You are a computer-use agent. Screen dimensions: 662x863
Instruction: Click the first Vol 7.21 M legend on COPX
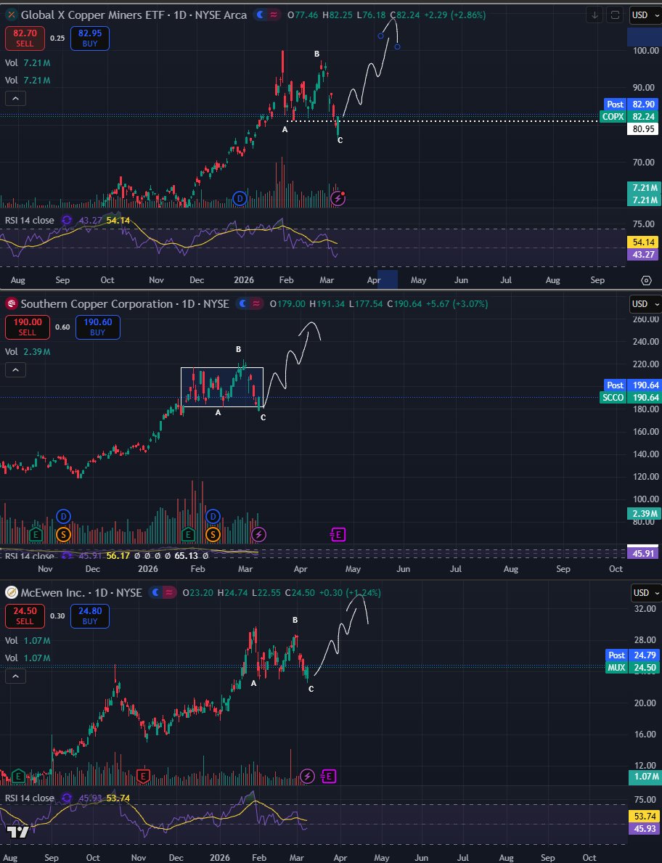click(x=28, y=63)
